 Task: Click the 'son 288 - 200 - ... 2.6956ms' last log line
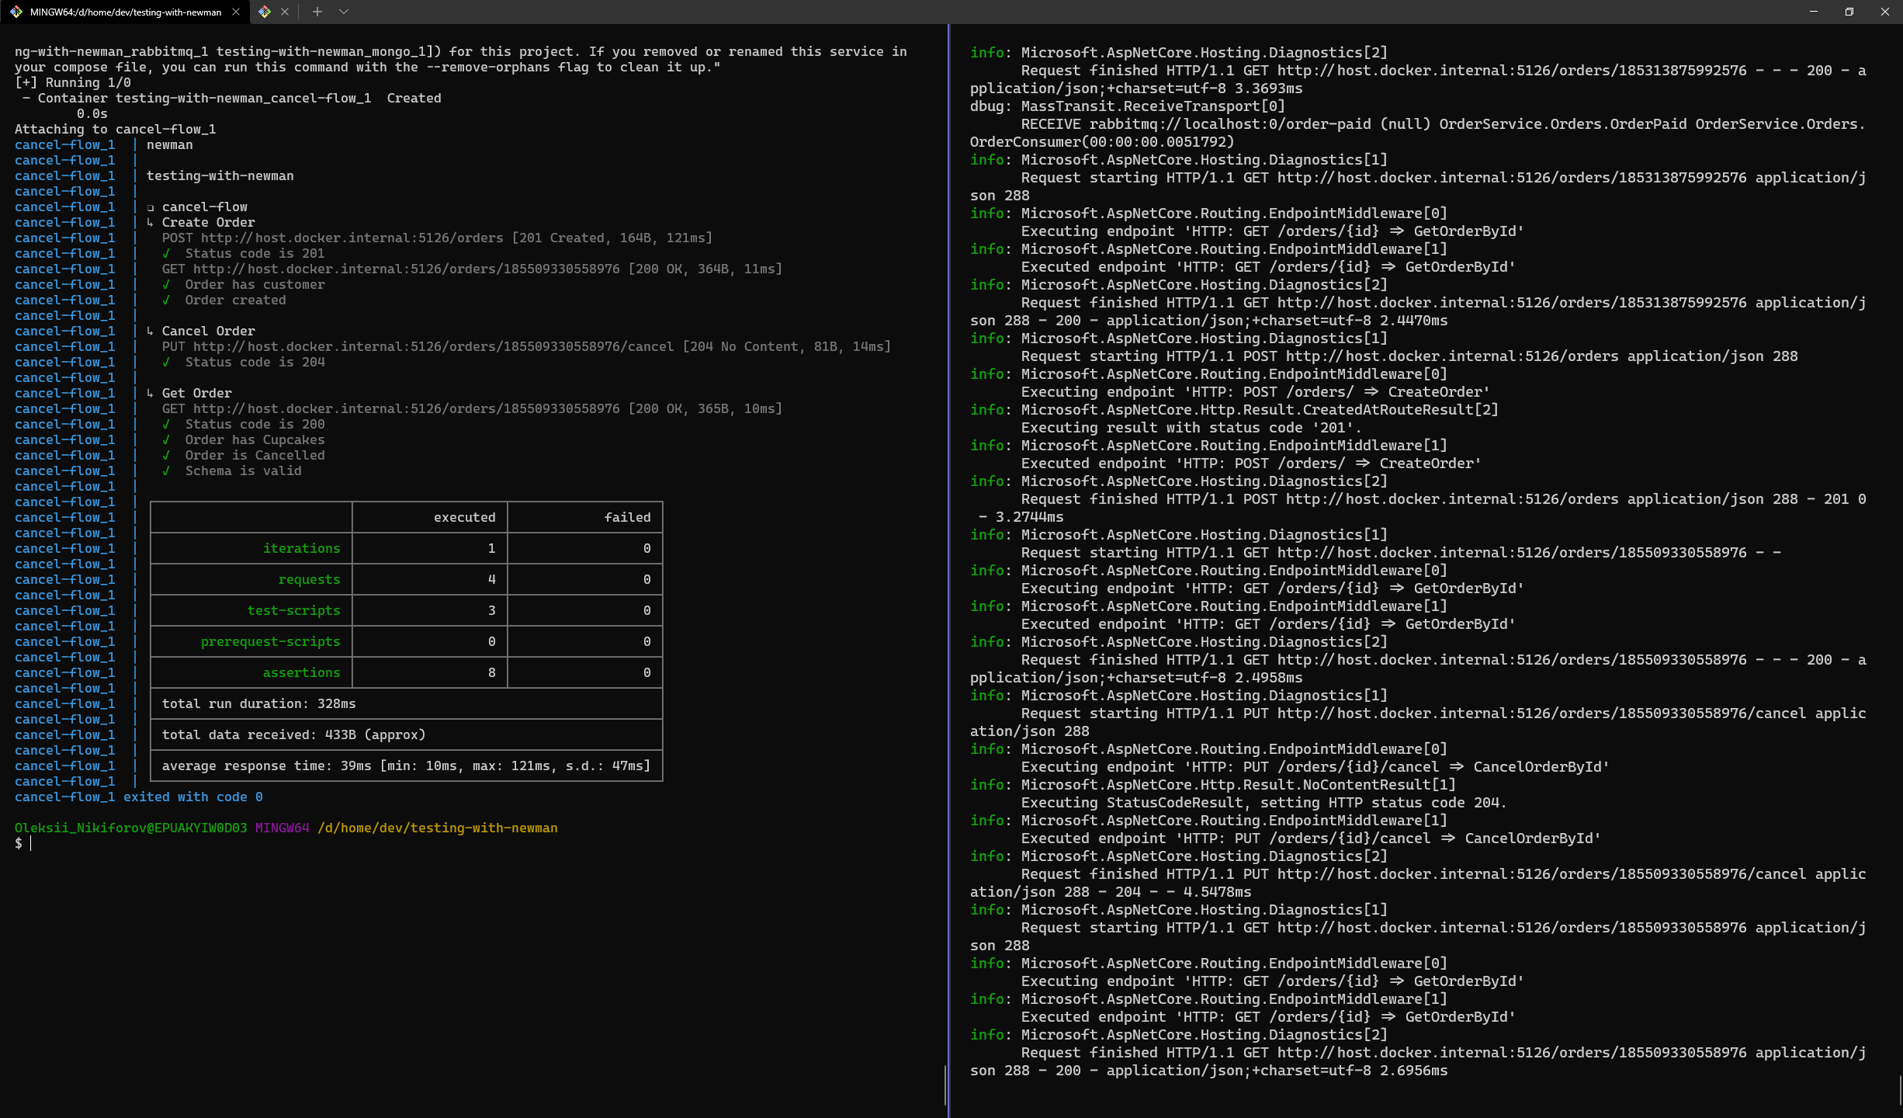click(x=1208, y=1070)
